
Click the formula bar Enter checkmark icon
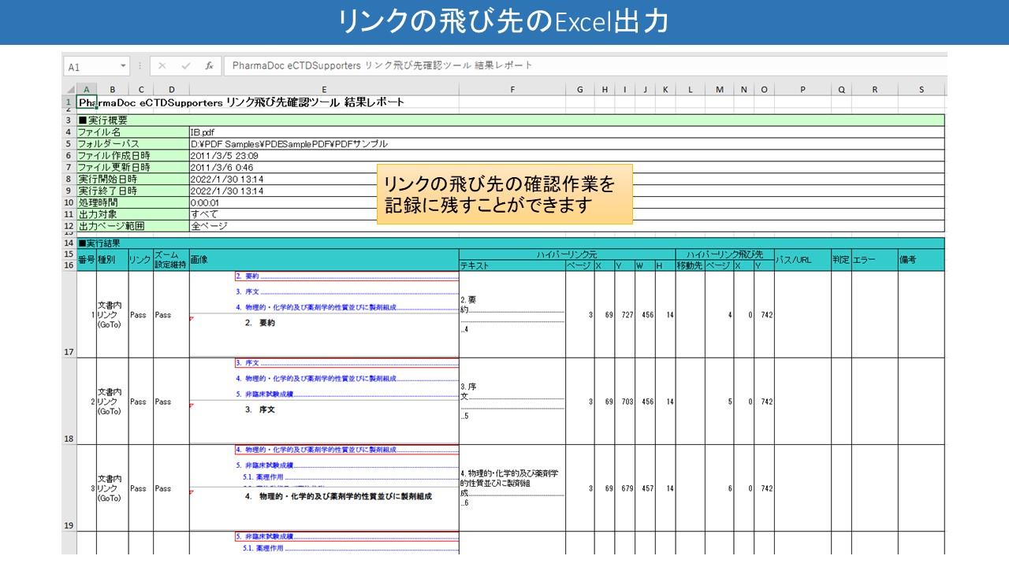pos(186,66)
